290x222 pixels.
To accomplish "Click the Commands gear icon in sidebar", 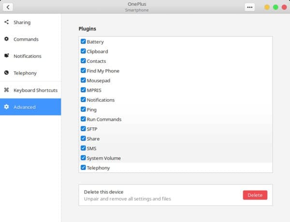I will (x=6, y=39).
